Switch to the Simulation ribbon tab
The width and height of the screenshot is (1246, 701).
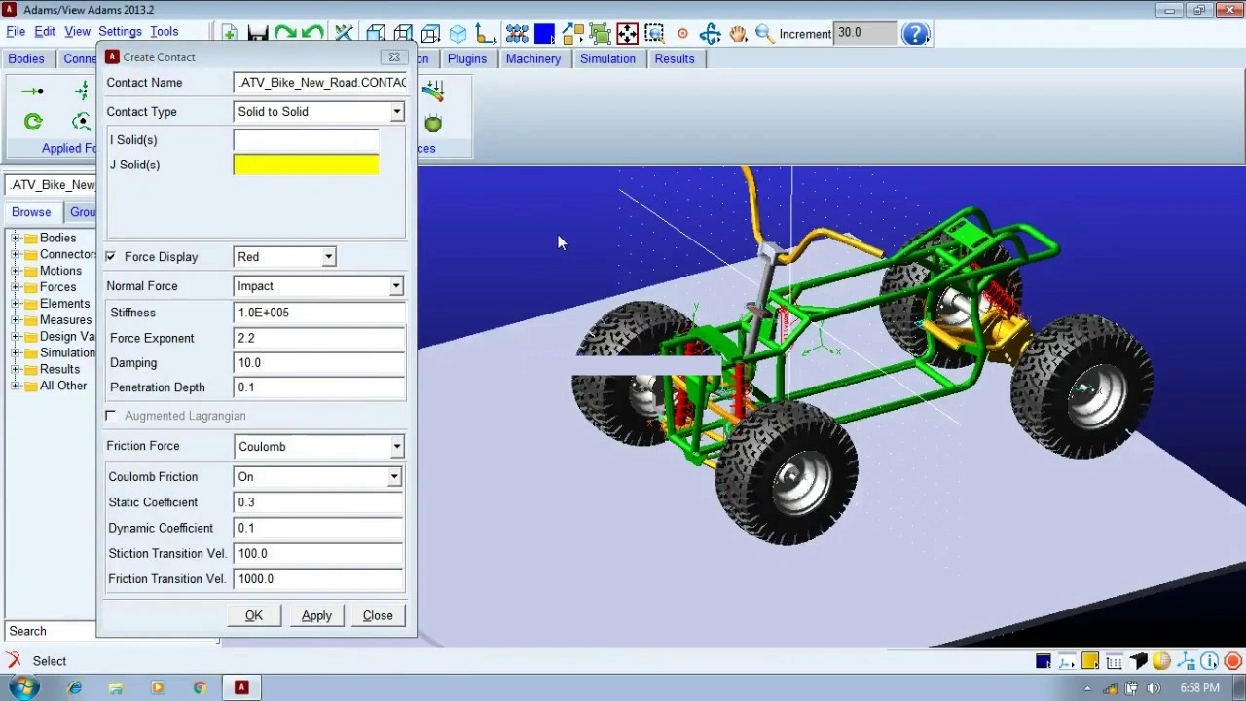tap(607, 59)
